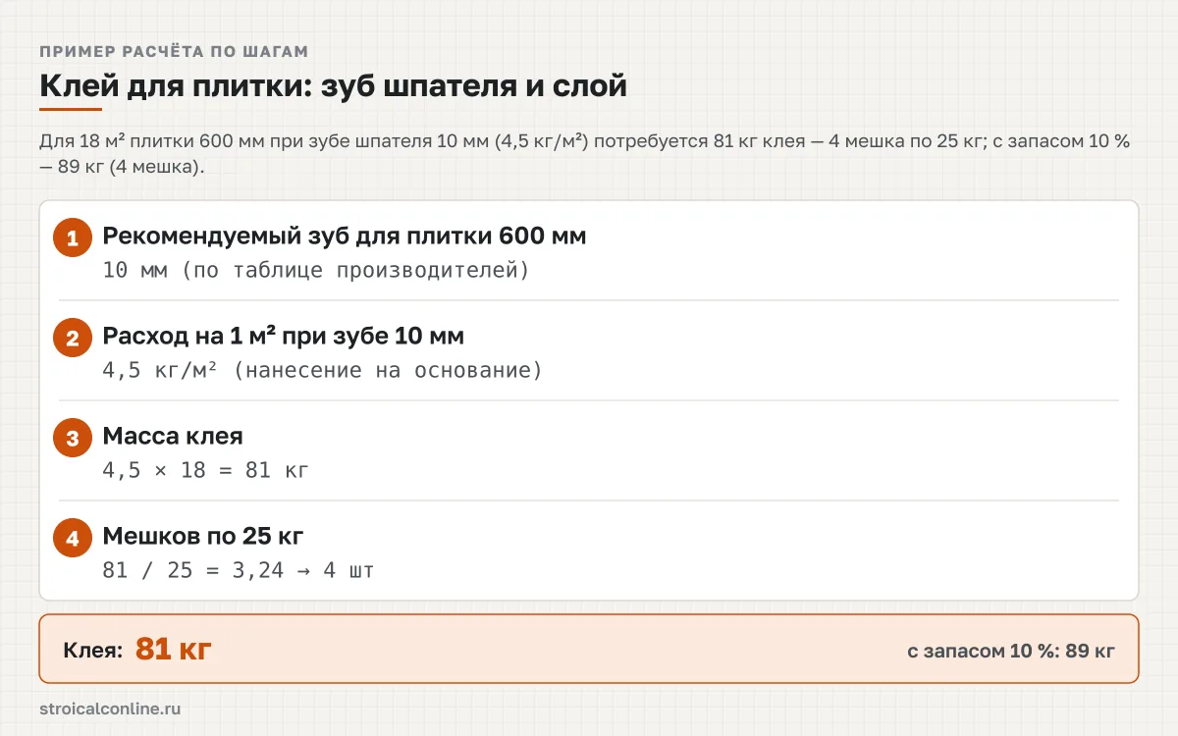1178x736 pixels.
Task: Click the stroicalconline.ru site link
Action: coord(110,708)
